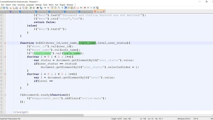The width and height of the screenshot is (213, 120).
Task: Open the Edit menu
Action: pos(2,5)
